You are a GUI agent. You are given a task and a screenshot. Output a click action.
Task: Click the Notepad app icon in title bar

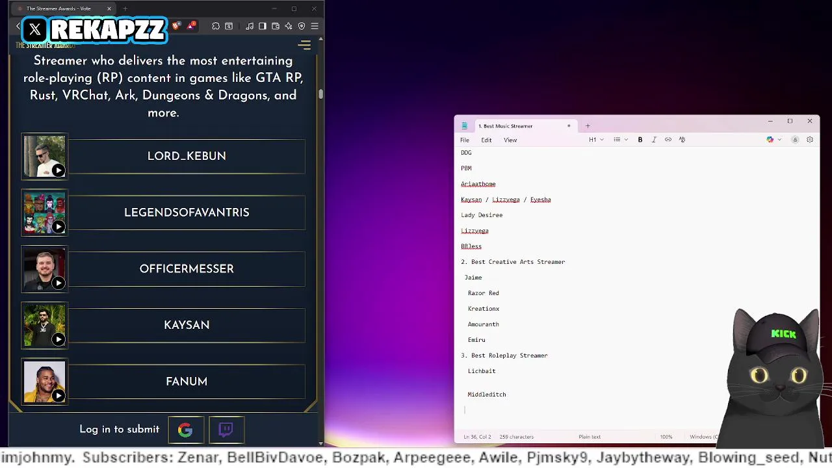coord(464,126)
